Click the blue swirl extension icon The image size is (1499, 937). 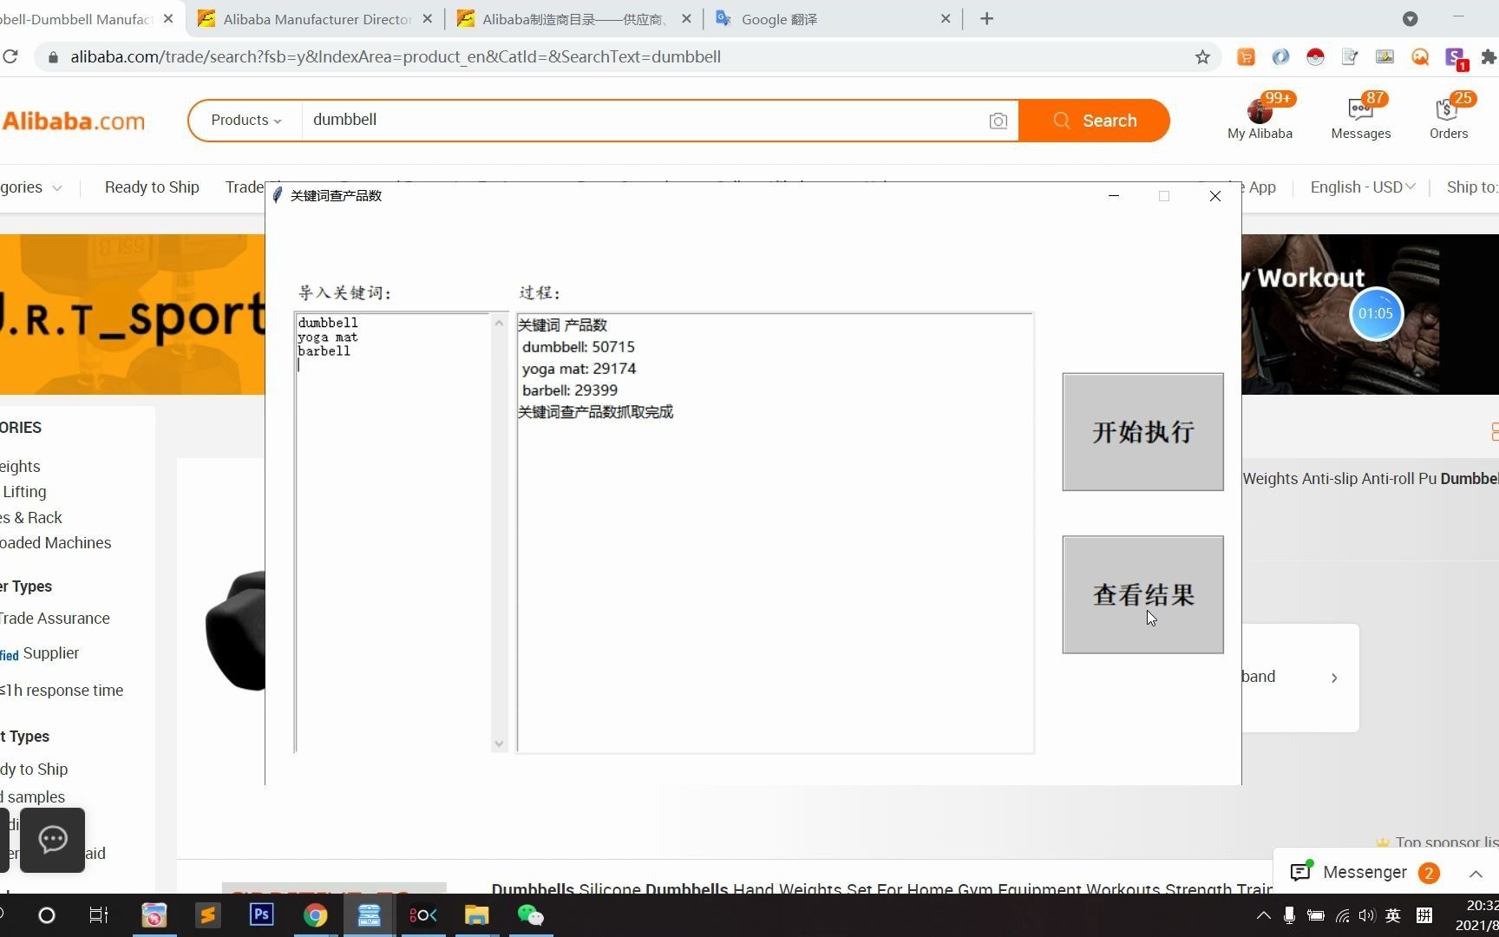(x=1280, y=57)
